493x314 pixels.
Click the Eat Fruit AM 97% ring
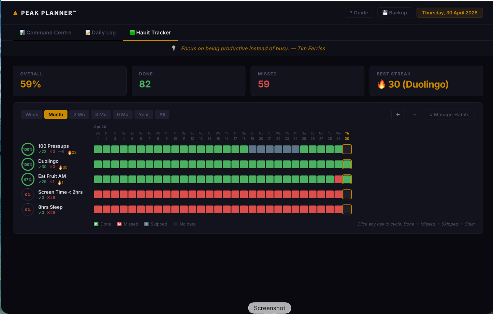(x=28, y=180)
